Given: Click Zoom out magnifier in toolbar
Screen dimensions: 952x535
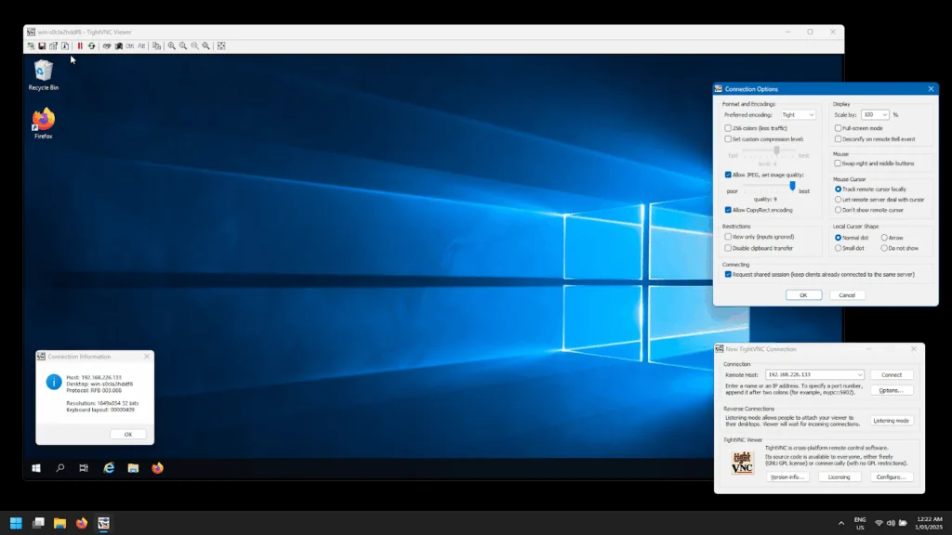Looking at the screenshot, I should 183,46.
